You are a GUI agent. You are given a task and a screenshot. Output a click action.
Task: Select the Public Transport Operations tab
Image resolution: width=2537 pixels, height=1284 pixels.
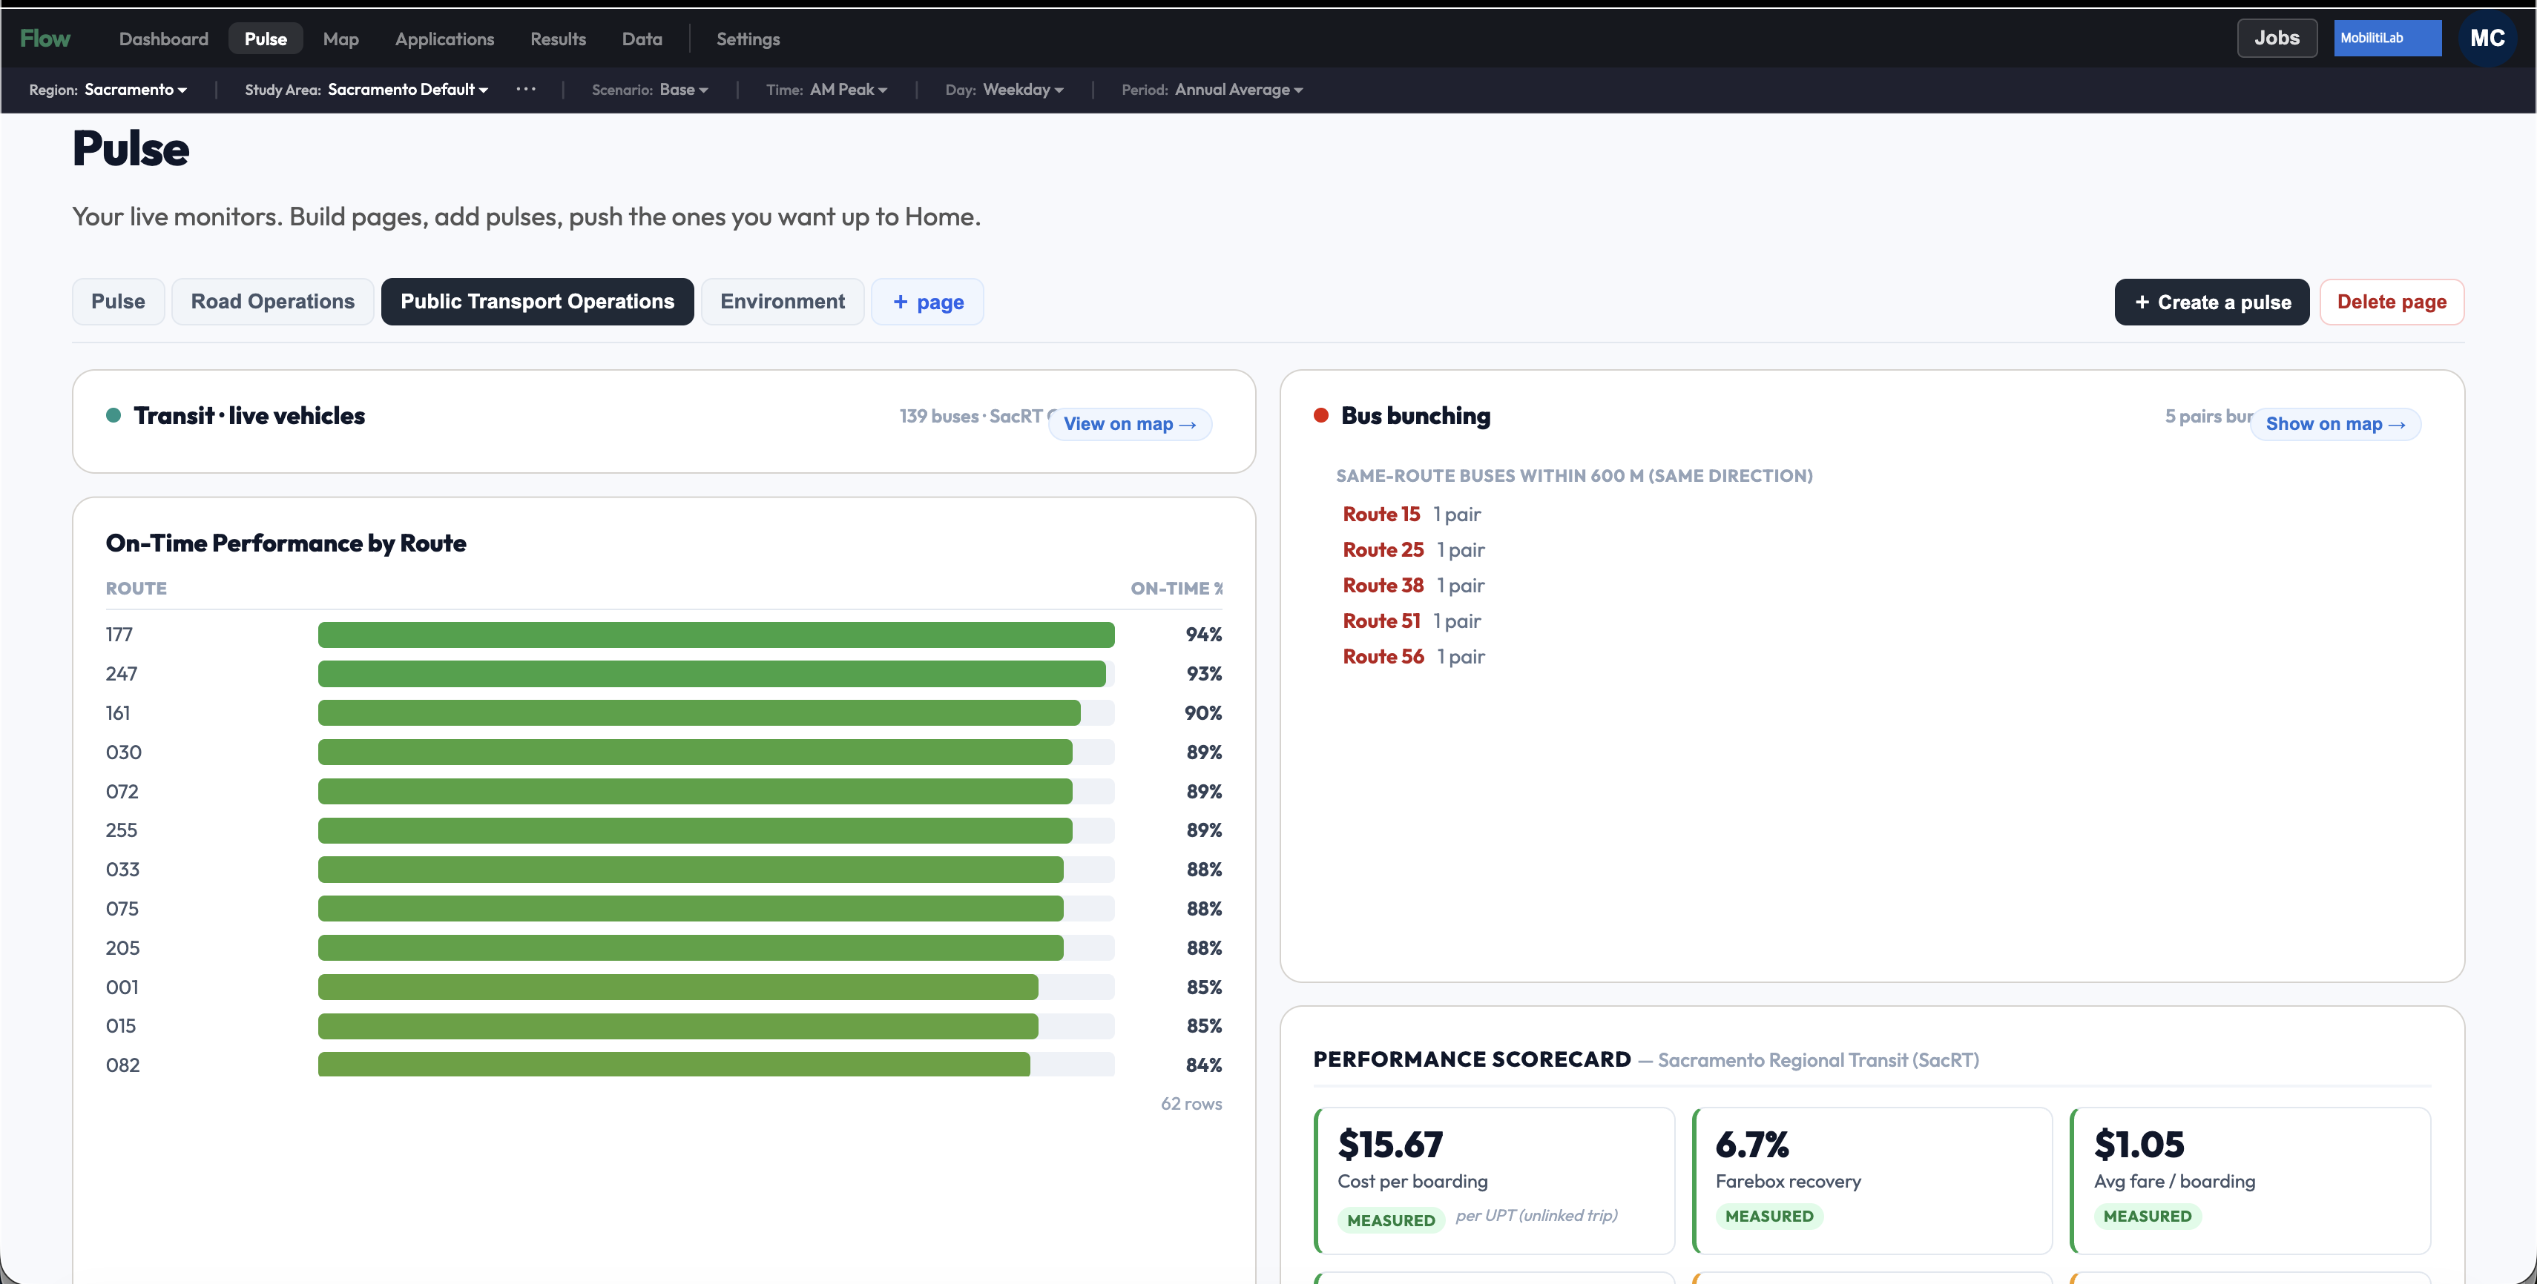(x=538, y=301)
